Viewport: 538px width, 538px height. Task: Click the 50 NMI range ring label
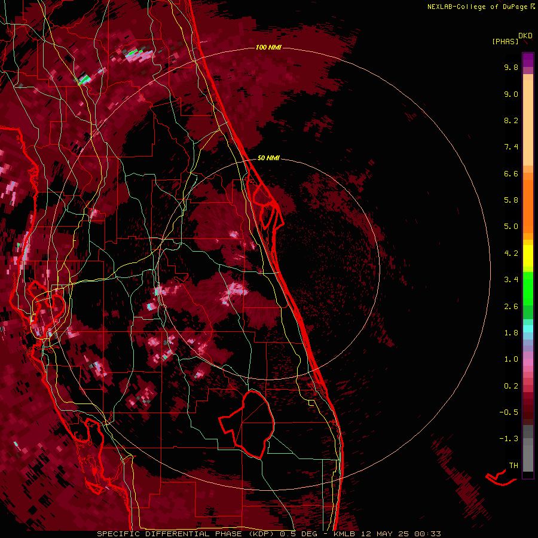point(268,158)
